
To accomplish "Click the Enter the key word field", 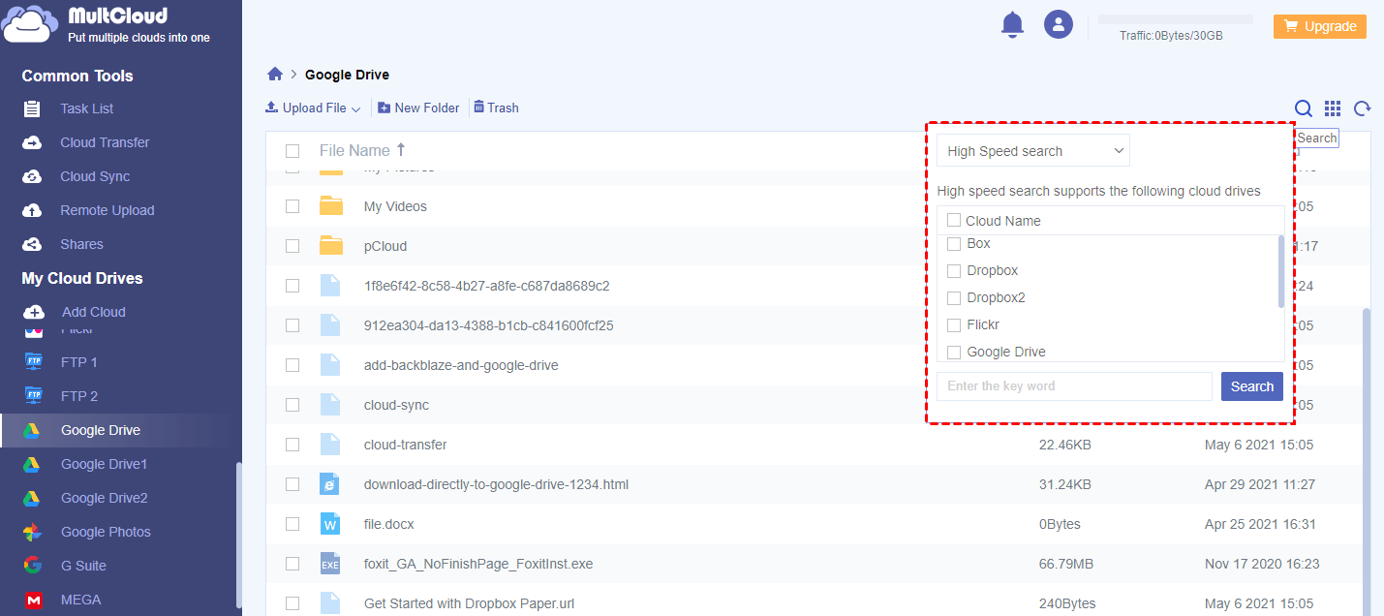I will 1074,386.
